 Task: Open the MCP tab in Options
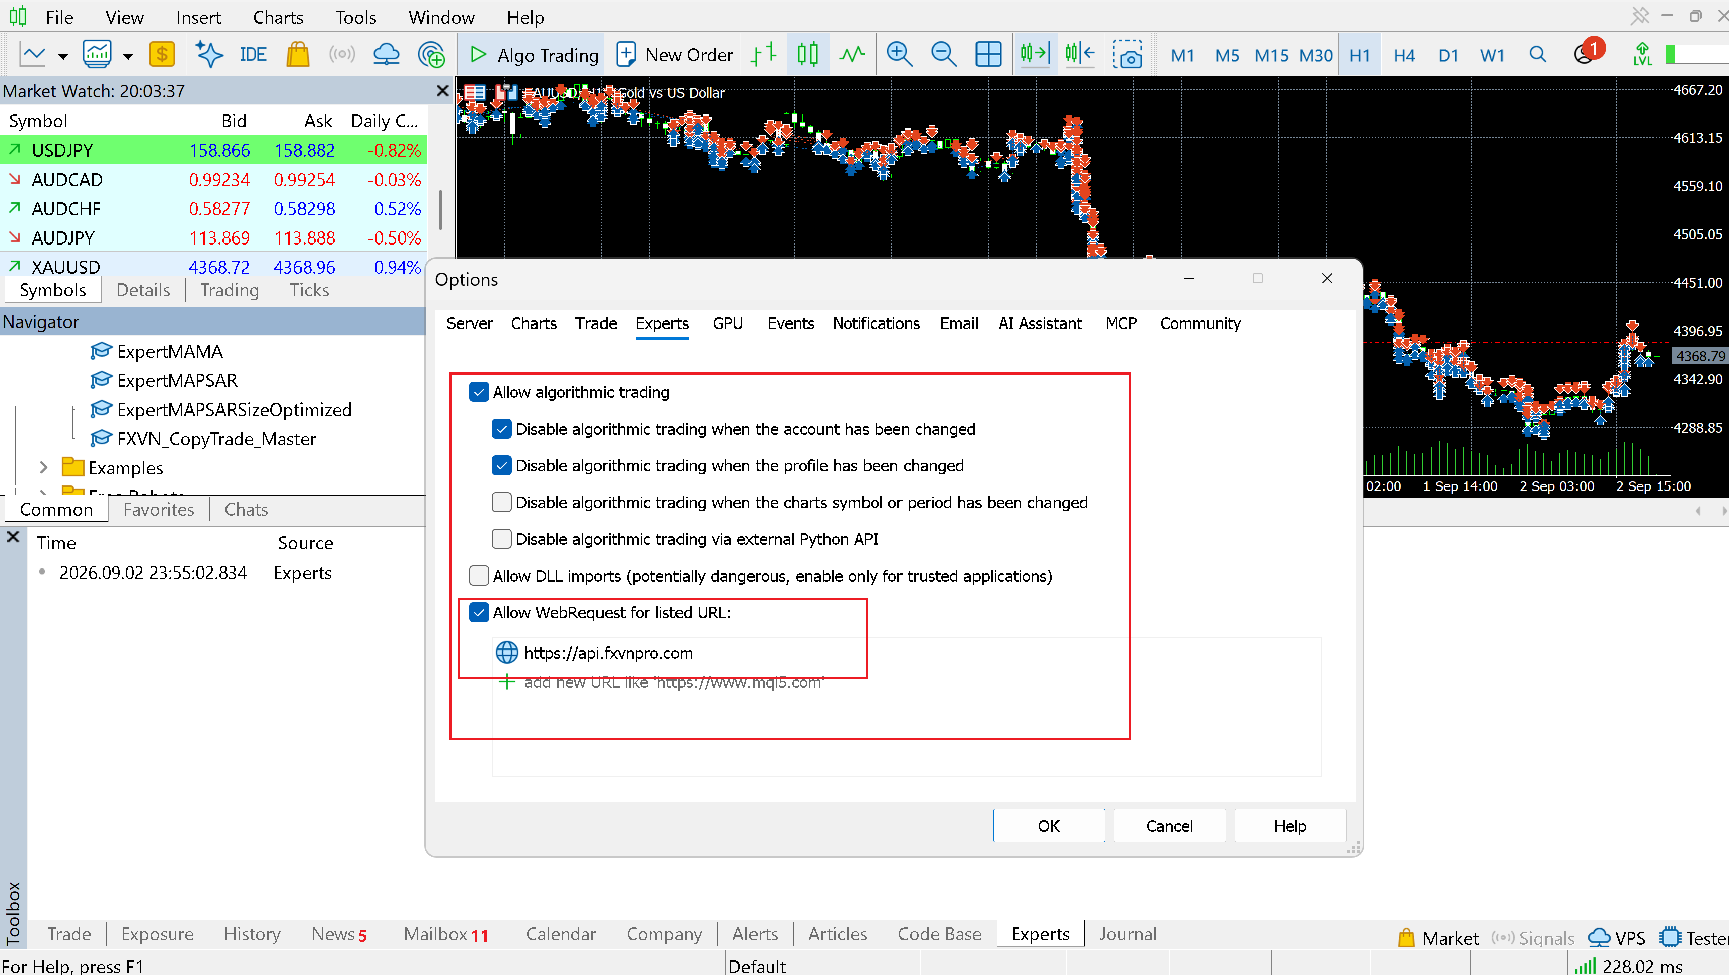[1121, 323]
